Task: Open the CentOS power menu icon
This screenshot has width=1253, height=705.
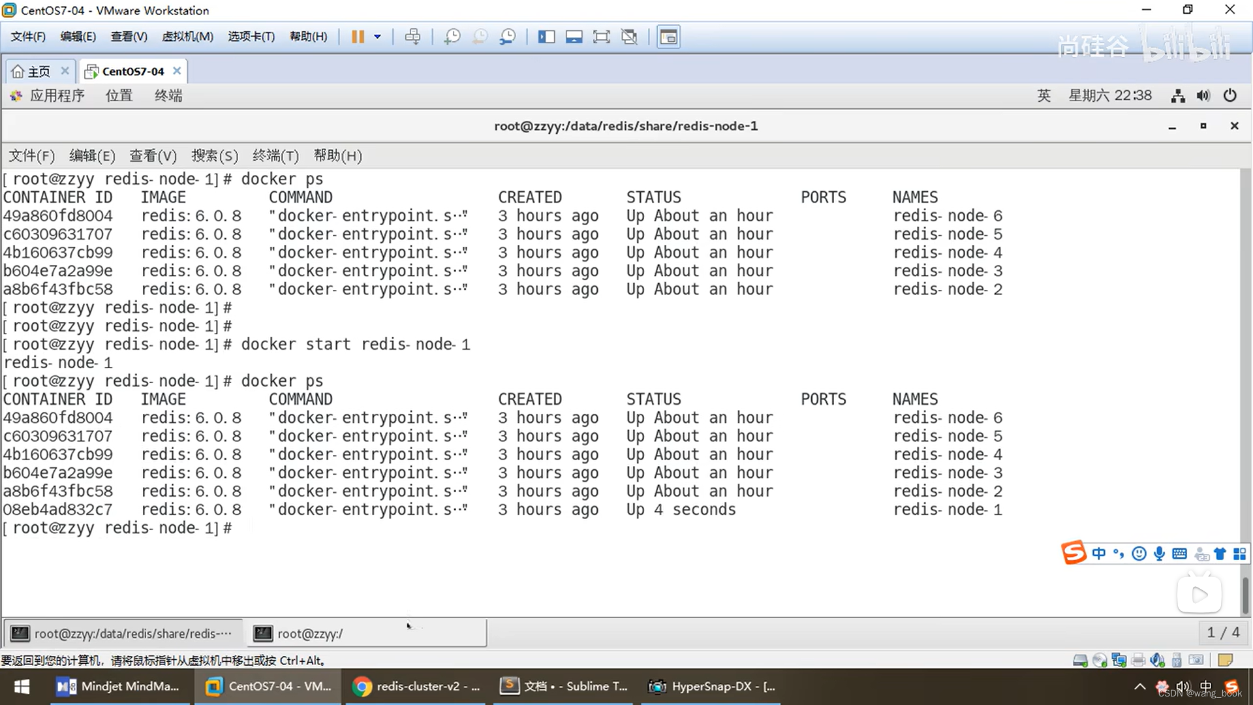Action: 1230,95
